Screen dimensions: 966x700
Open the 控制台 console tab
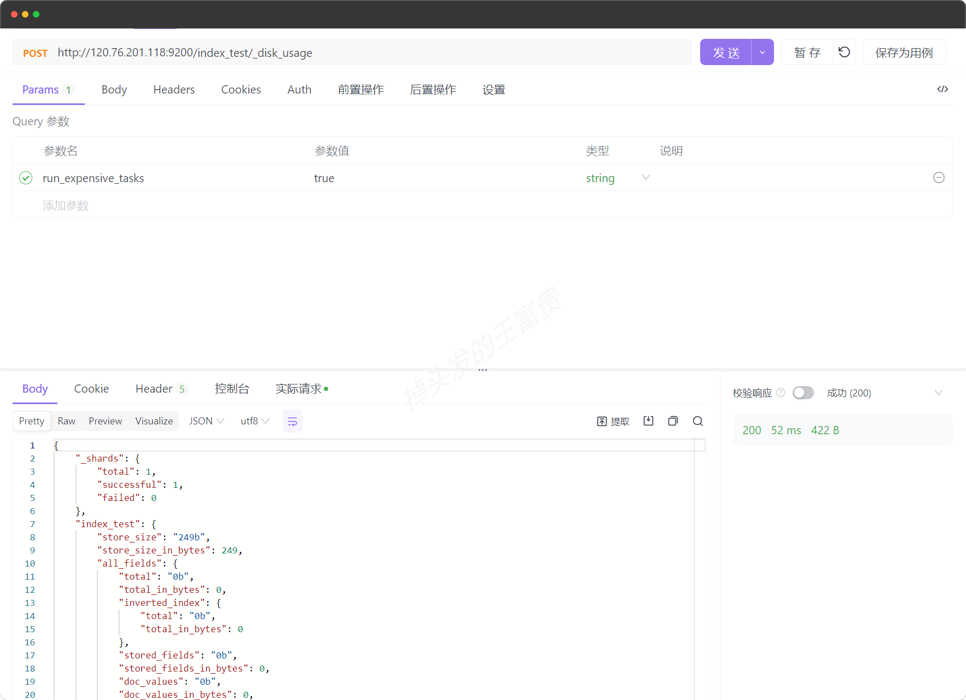(232, 389)
